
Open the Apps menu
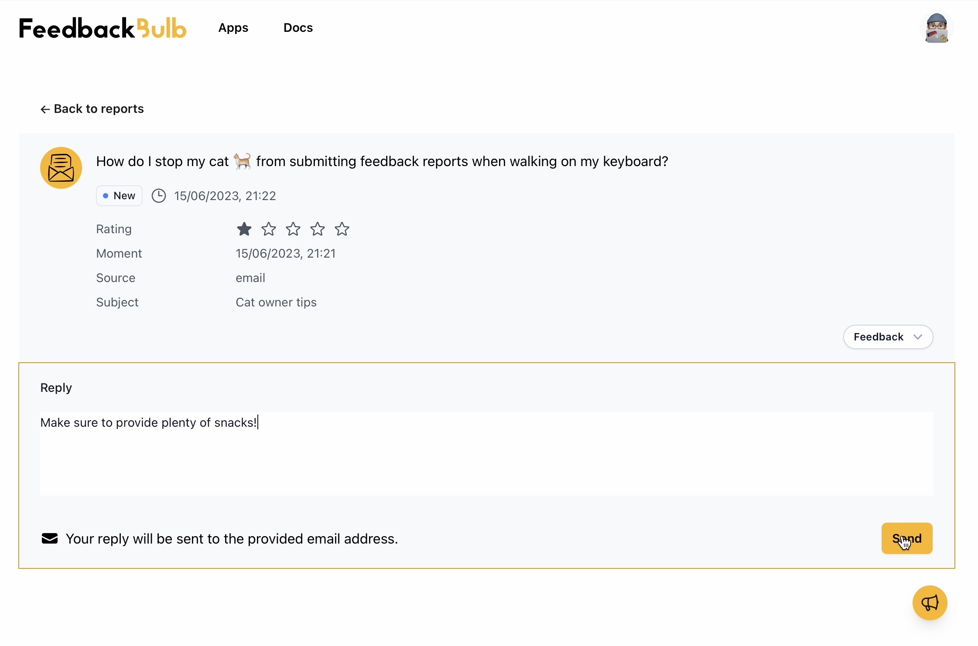(x=233, y=28)
